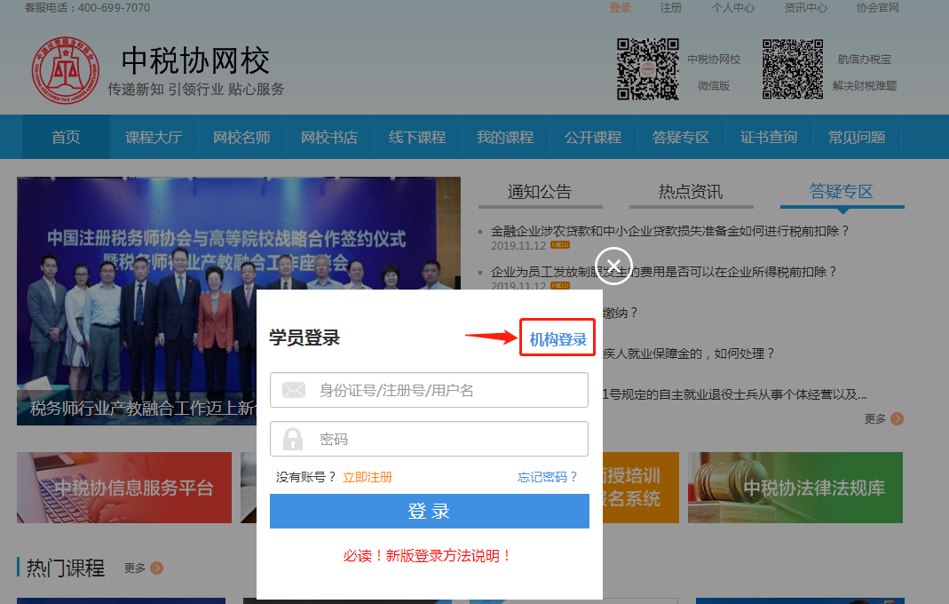Viewport: 949px width, 604px height.
Task: Open 资讯中心 from the top bar
Action: 805,8
